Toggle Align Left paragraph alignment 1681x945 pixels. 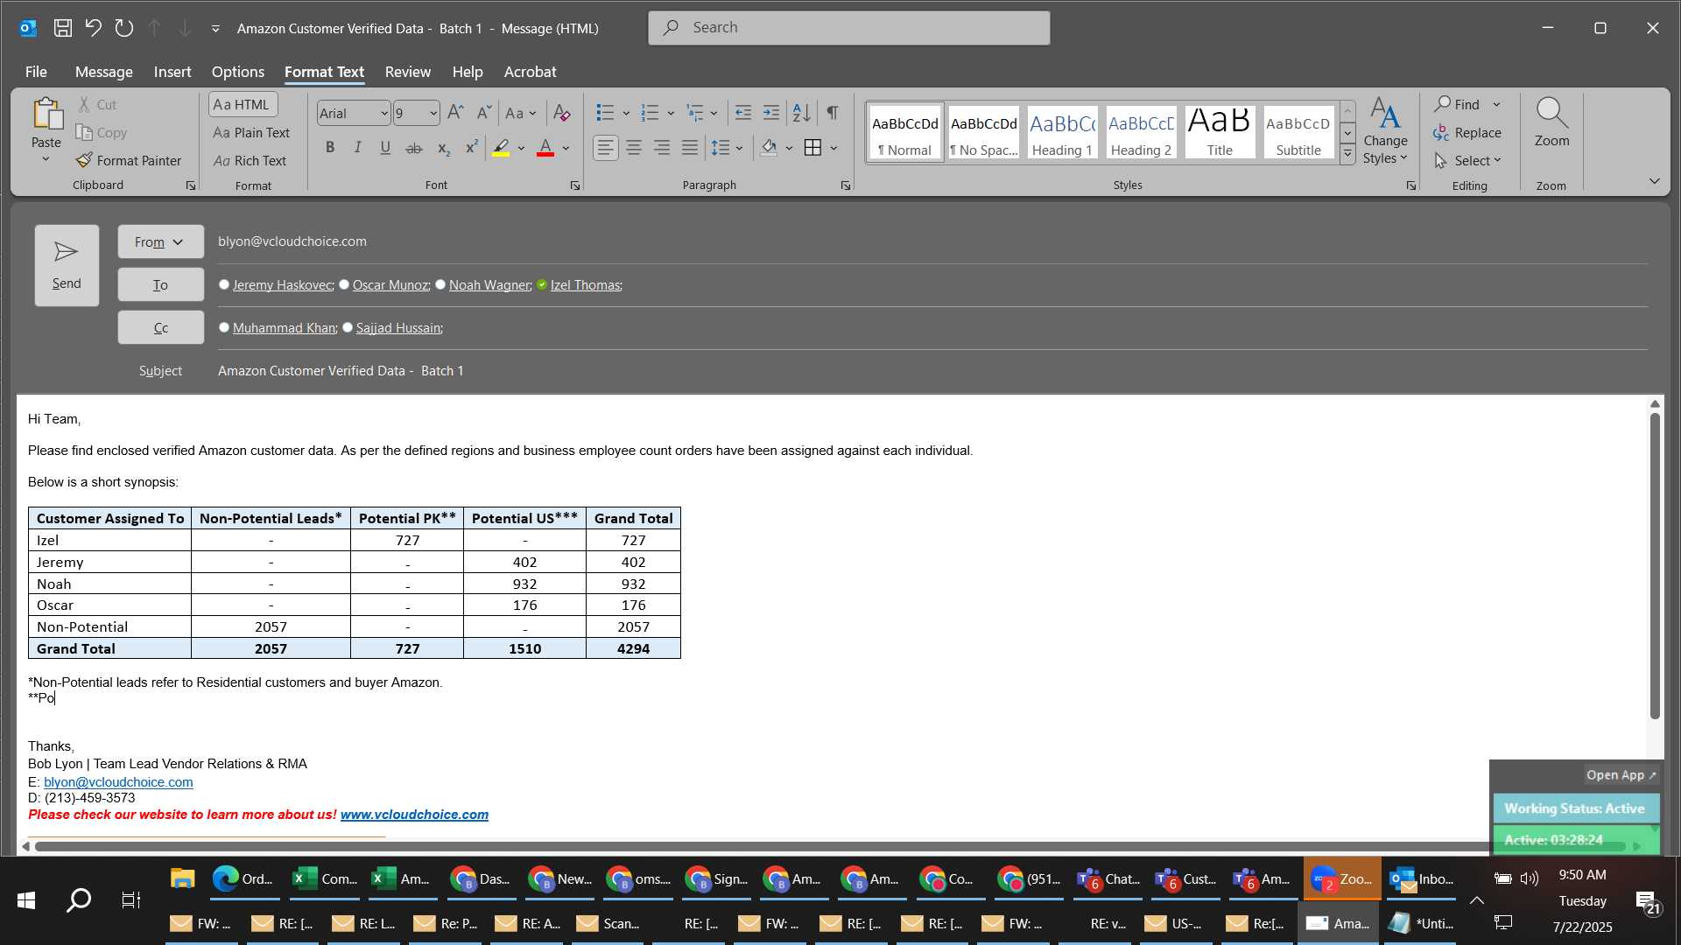[x=606, y=148]
